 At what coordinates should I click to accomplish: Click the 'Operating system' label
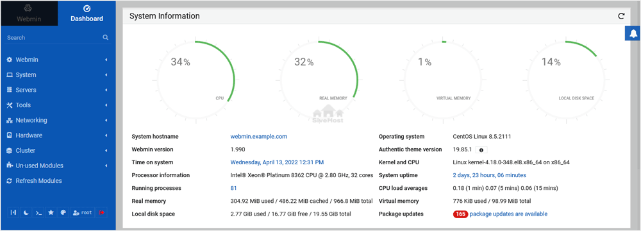(401, 137)
